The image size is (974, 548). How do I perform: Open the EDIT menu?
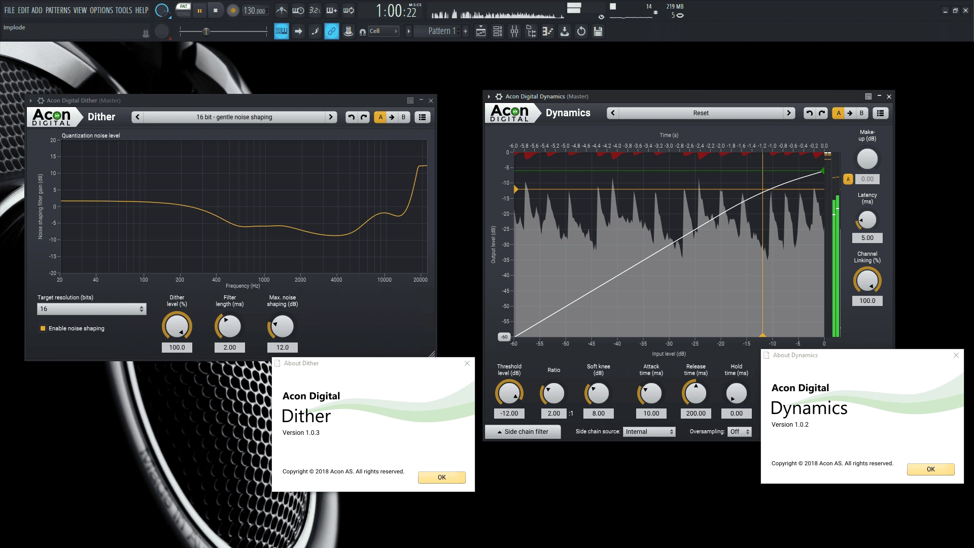point(23,10)
